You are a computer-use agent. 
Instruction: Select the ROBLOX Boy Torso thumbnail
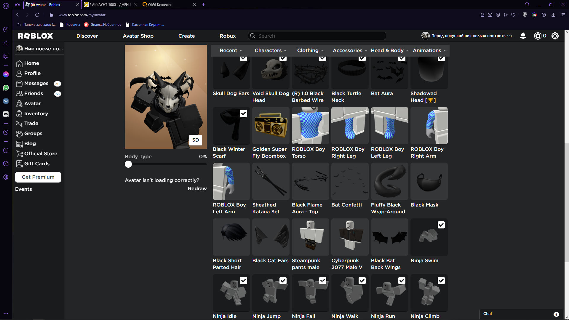click(x=311, y=126)
